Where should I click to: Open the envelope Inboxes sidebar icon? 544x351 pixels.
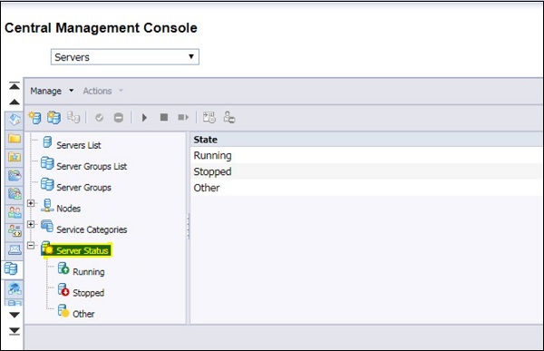(x=15, y=249)
